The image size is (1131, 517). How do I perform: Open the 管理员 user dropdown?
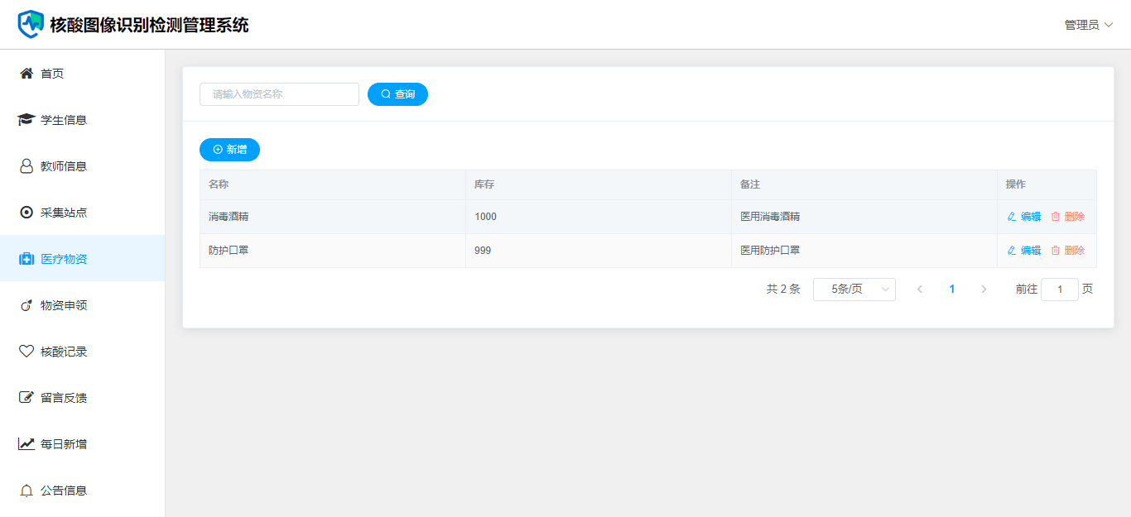1088,25
